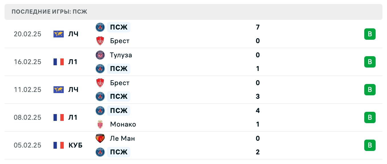387x164 pixels.
Task: Click the Toulouse club crest
Action: pyautogui.click(x=100, y=55)
